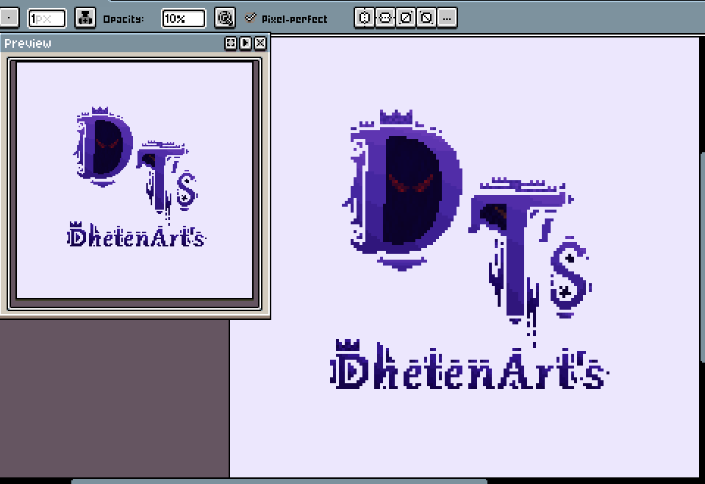The width and height of the screenshot is (705, 484).
Task: Enable horizontal symmetry mode
Action: pos(365,18)
